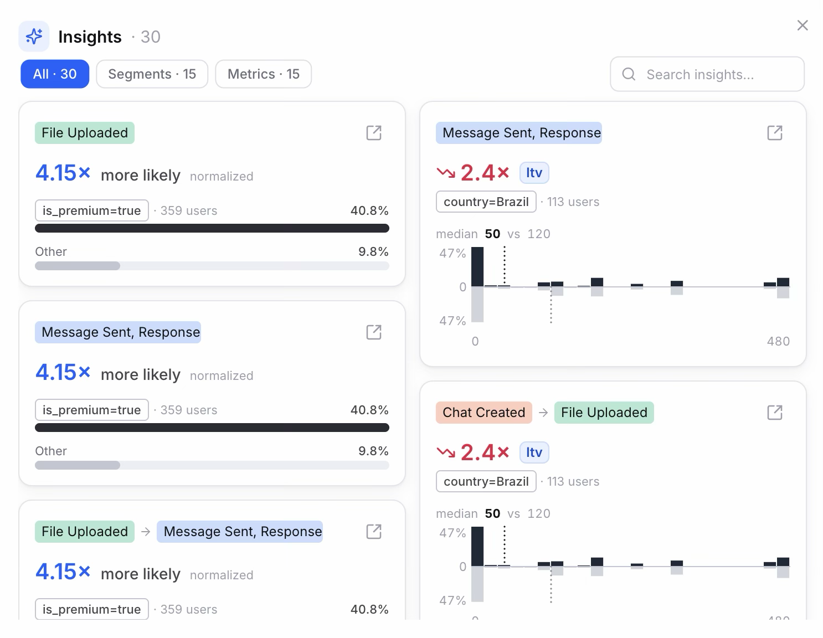Click the search magnifier icon
The image size is (823, 638).
[629, 74]
